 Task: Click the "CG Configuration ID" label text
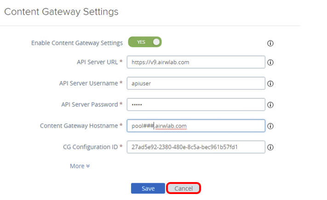91,147
